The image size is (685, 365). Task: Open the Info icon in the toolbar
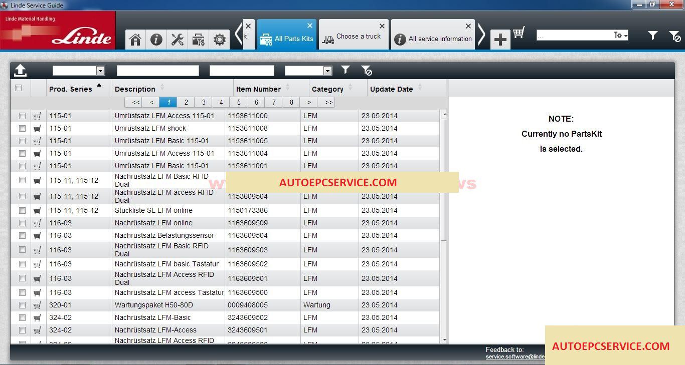[156, 40]
